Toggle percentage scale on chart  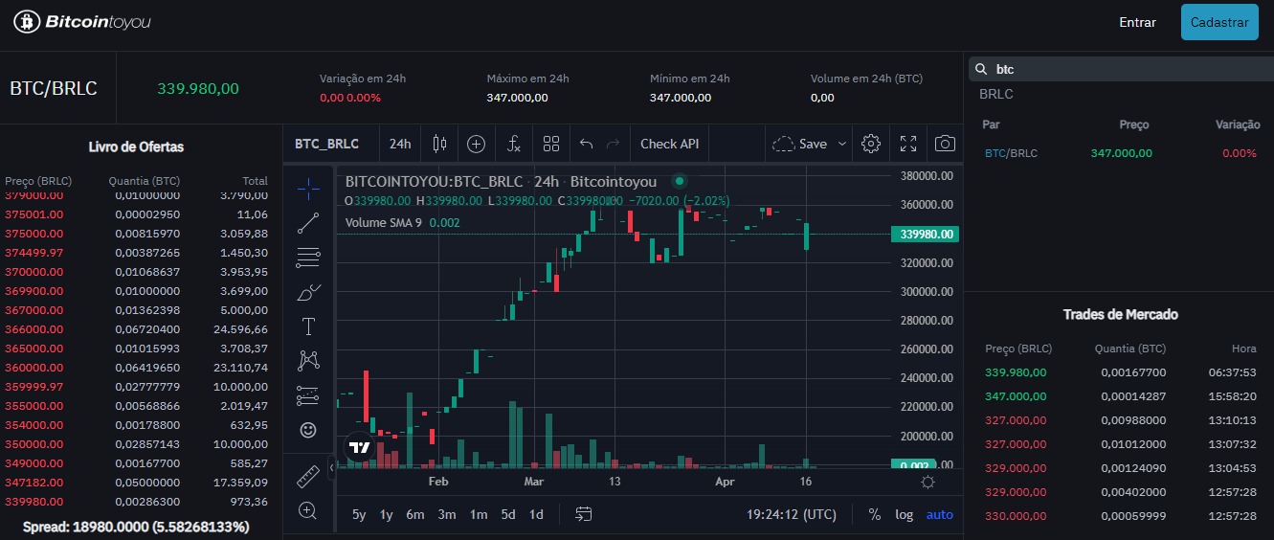(874, 514)
